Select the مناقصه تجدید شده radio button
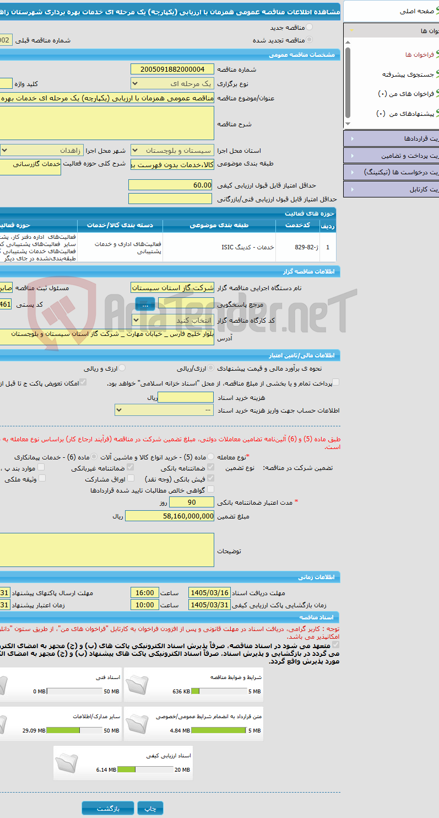439x818 pixels. click(309, 40)
